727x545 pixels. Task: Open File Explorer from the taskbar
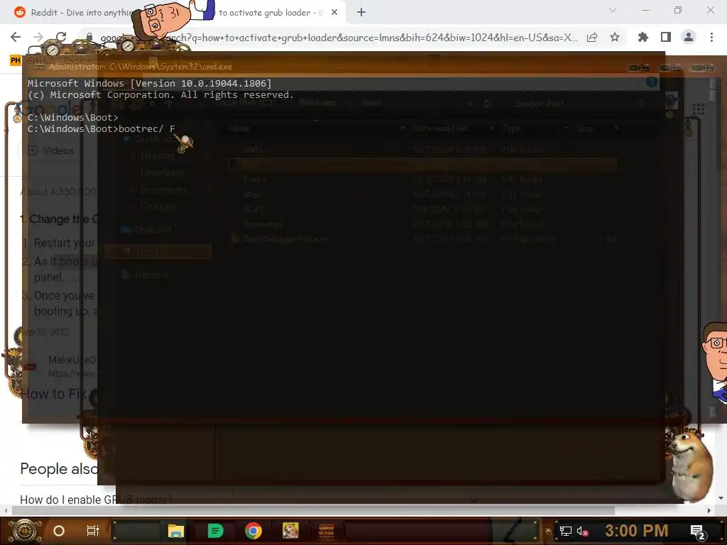coord(176,531)
